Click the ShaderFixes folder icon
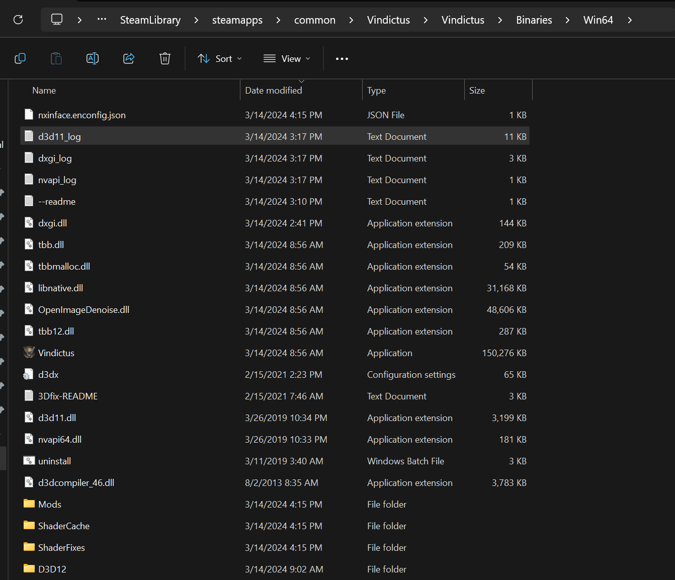Image resolution: width=675 pixels, height=580 pixels. [29, 547]
